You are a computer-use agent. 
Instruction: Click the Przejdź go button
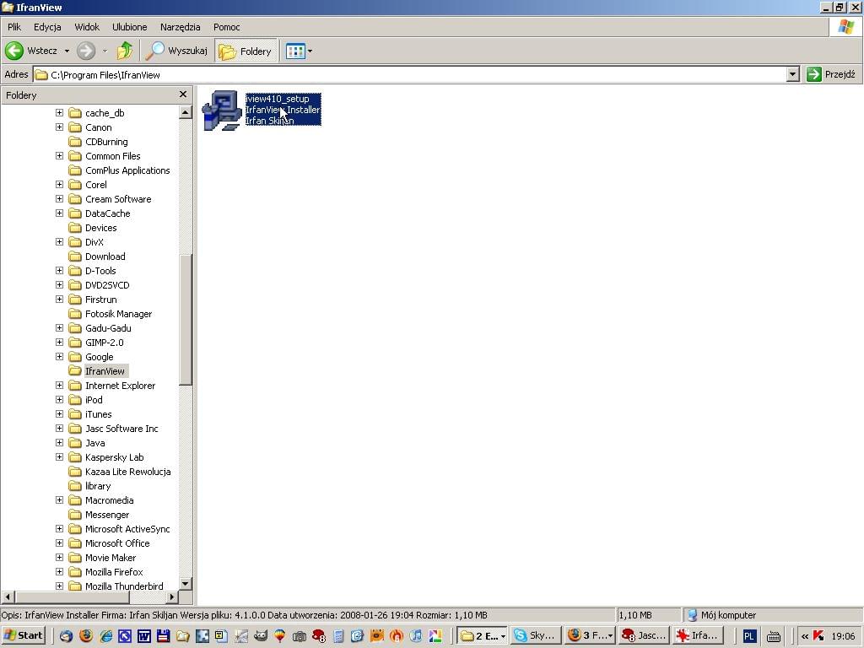pos(830,74)
